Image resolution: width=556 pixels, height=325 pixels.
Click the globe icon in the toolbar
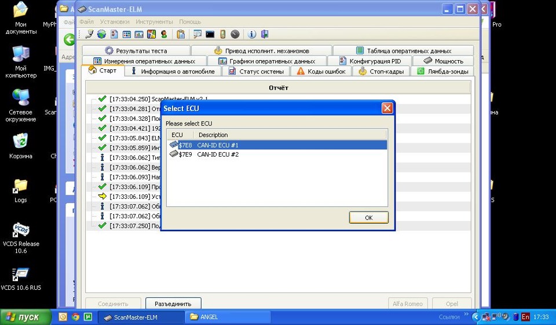pos(102,34)
